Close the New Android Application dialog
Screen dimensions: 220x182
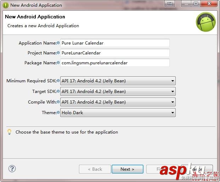(209, 4)
